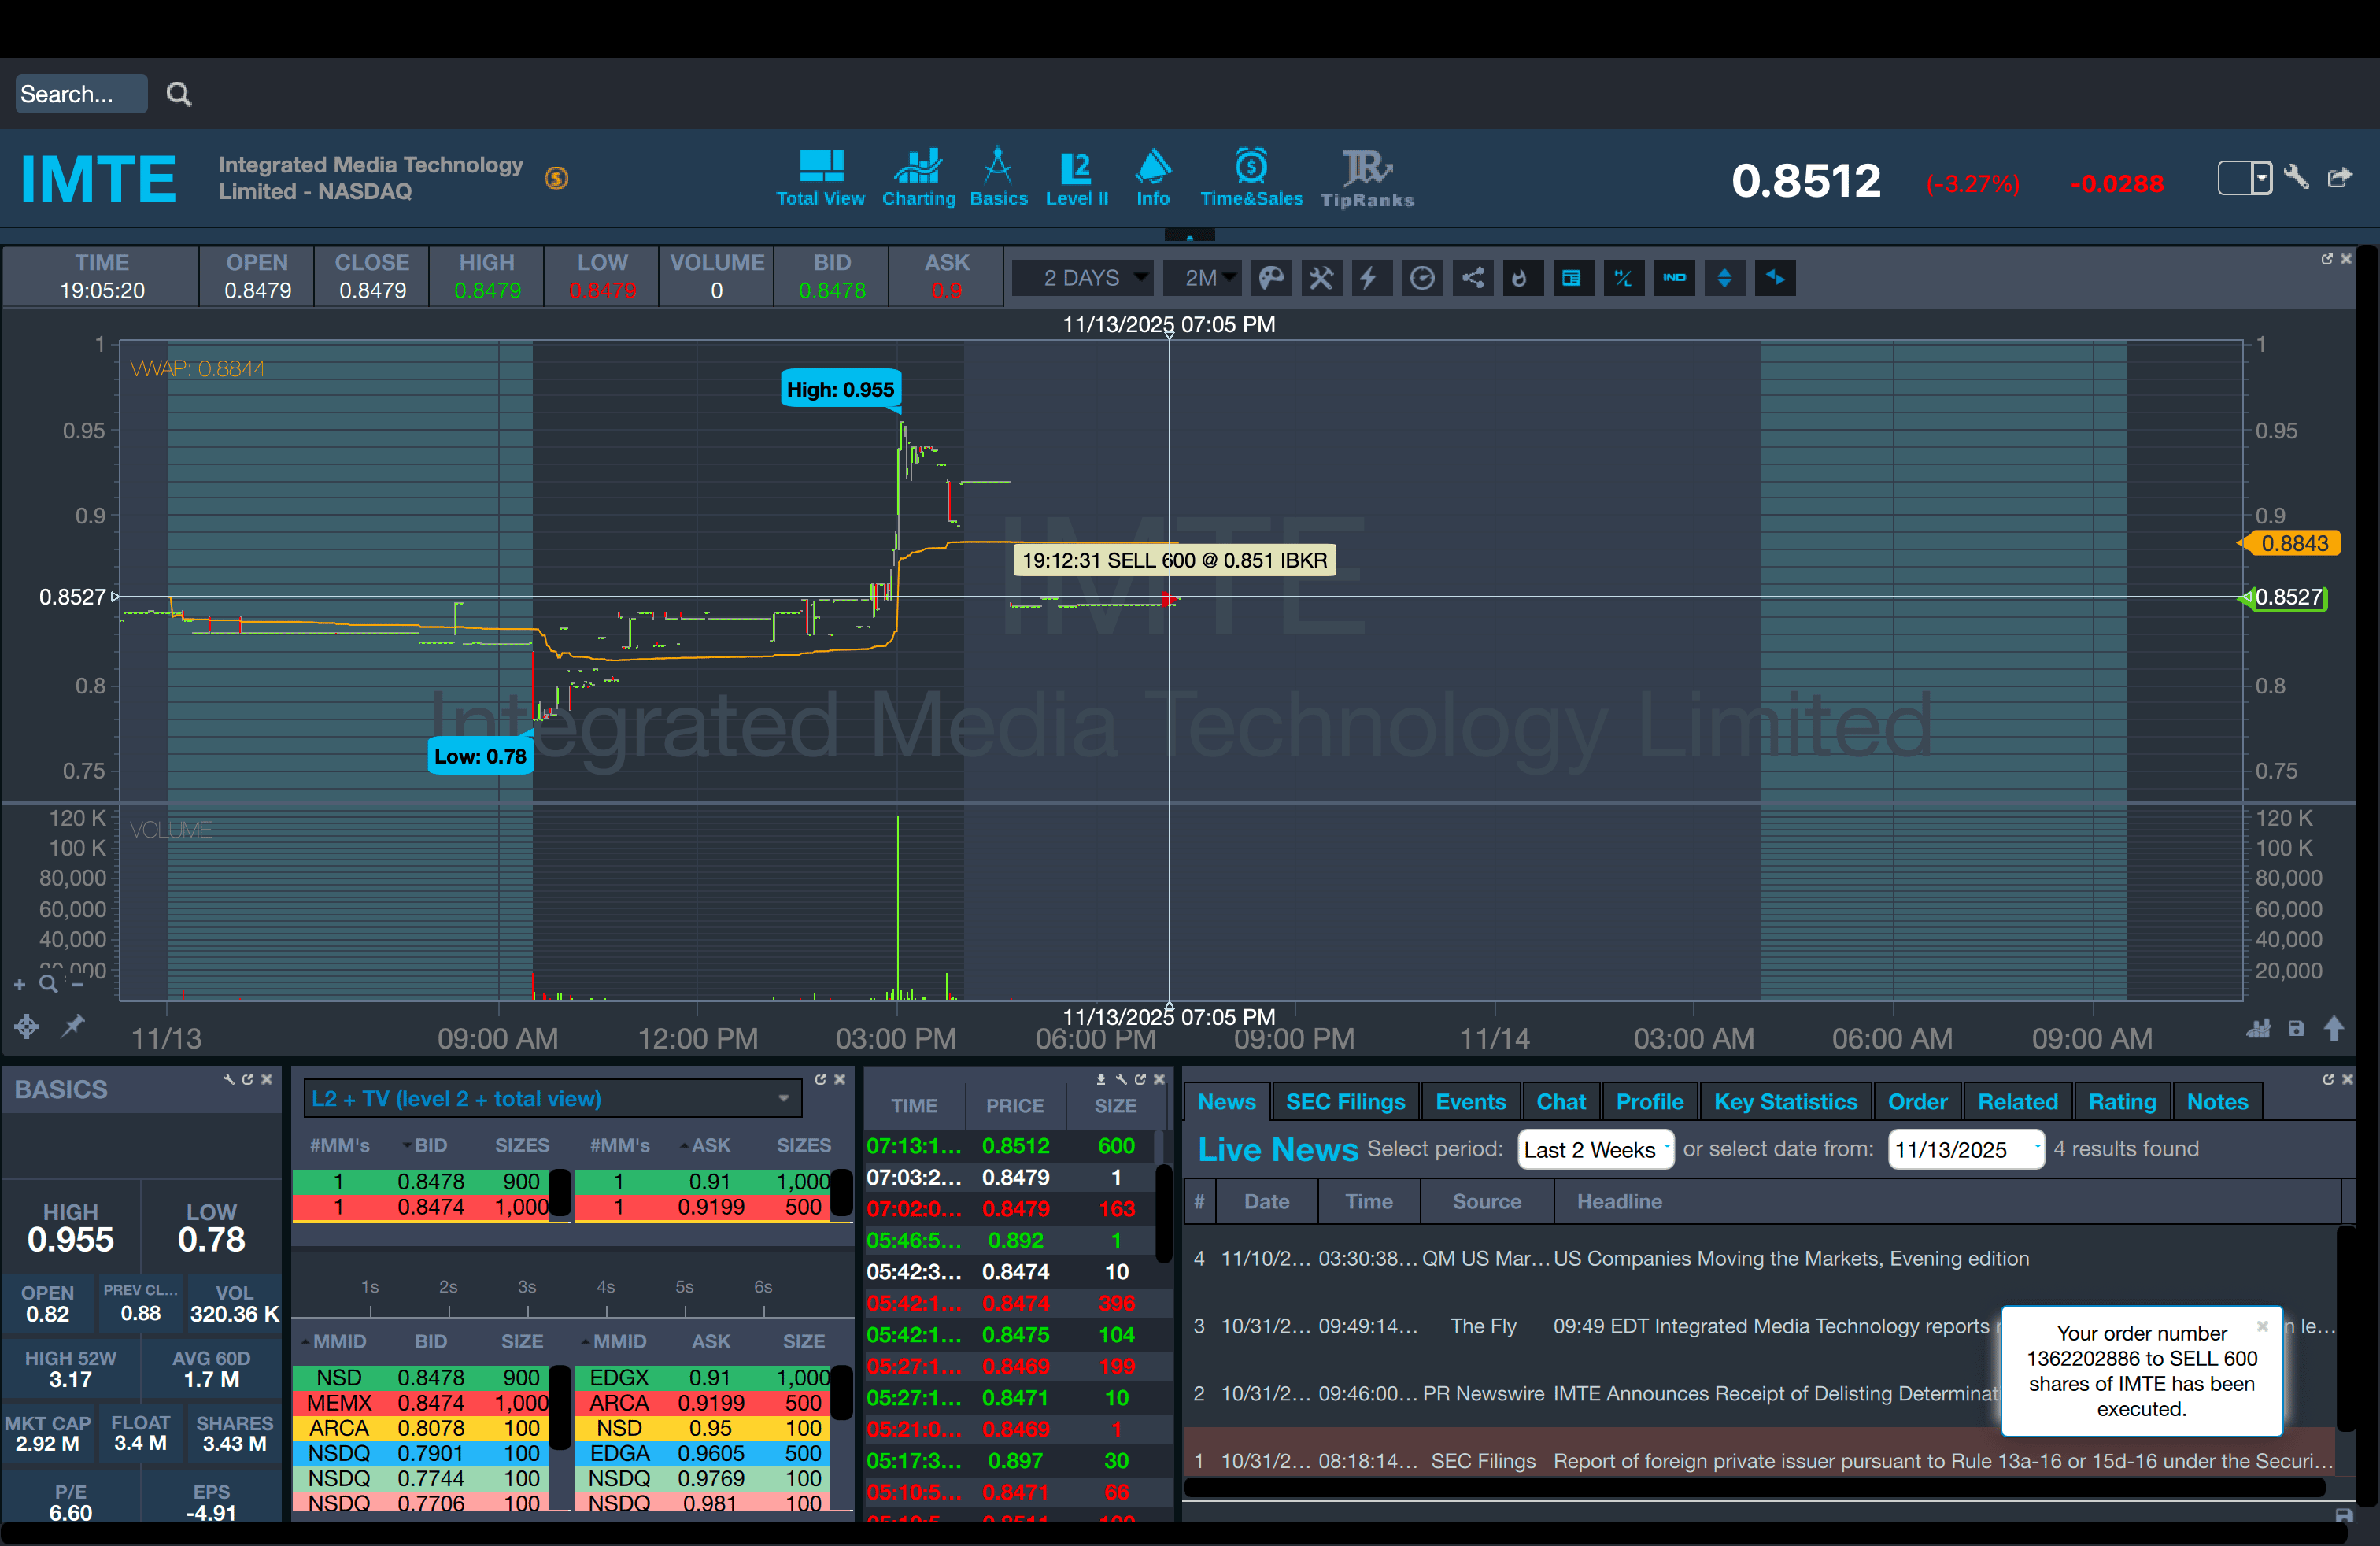Open the 2 DAYS range dropdown
This screenshot has height=1546, width=2380.
pos(1083,278)
